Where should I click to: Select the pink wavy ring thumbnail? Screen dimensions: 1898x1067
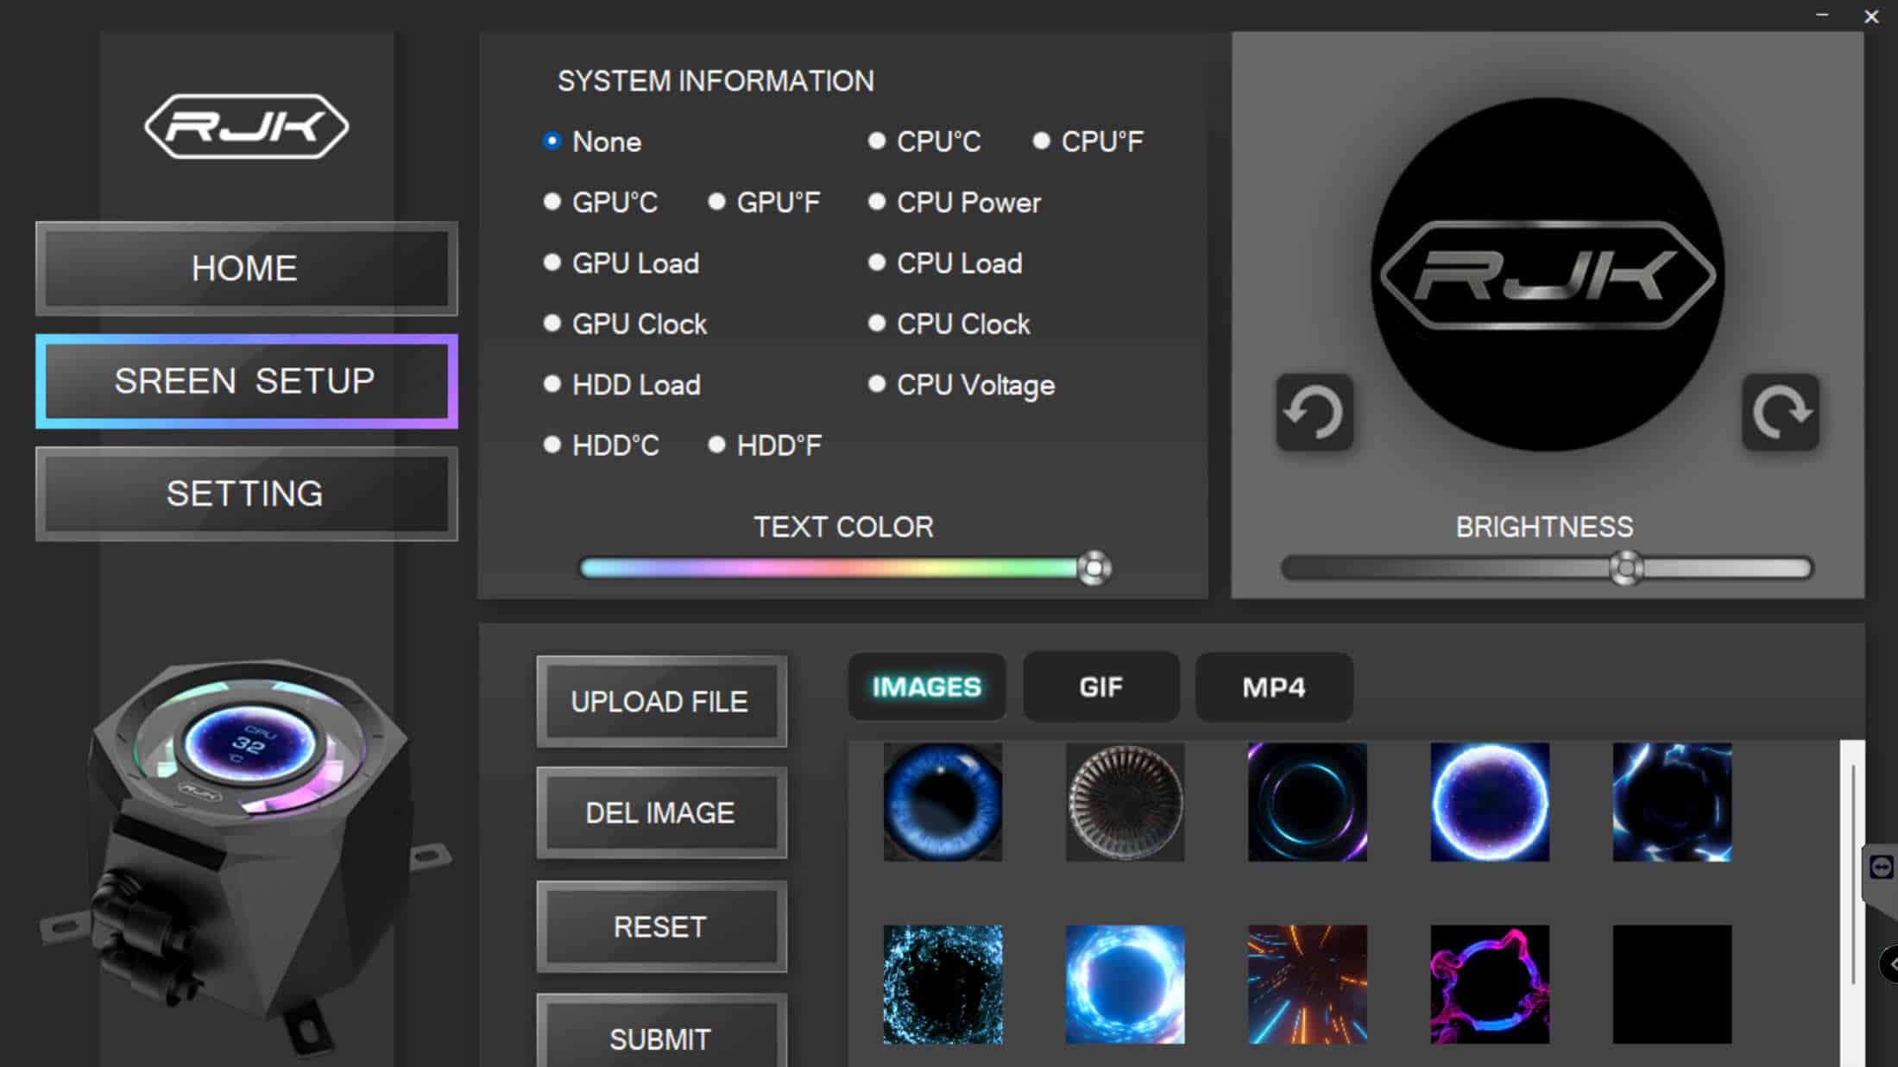[x=1490, y=985]
